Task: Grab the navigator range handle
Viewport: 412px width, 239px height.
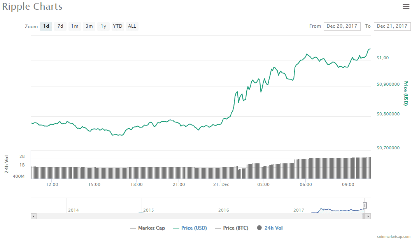Action: (365, 205)
